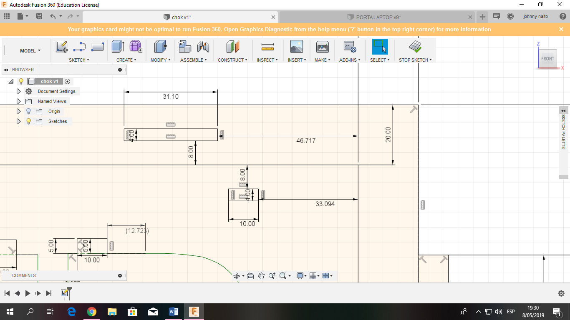Open Word from the taskbar

174,312
